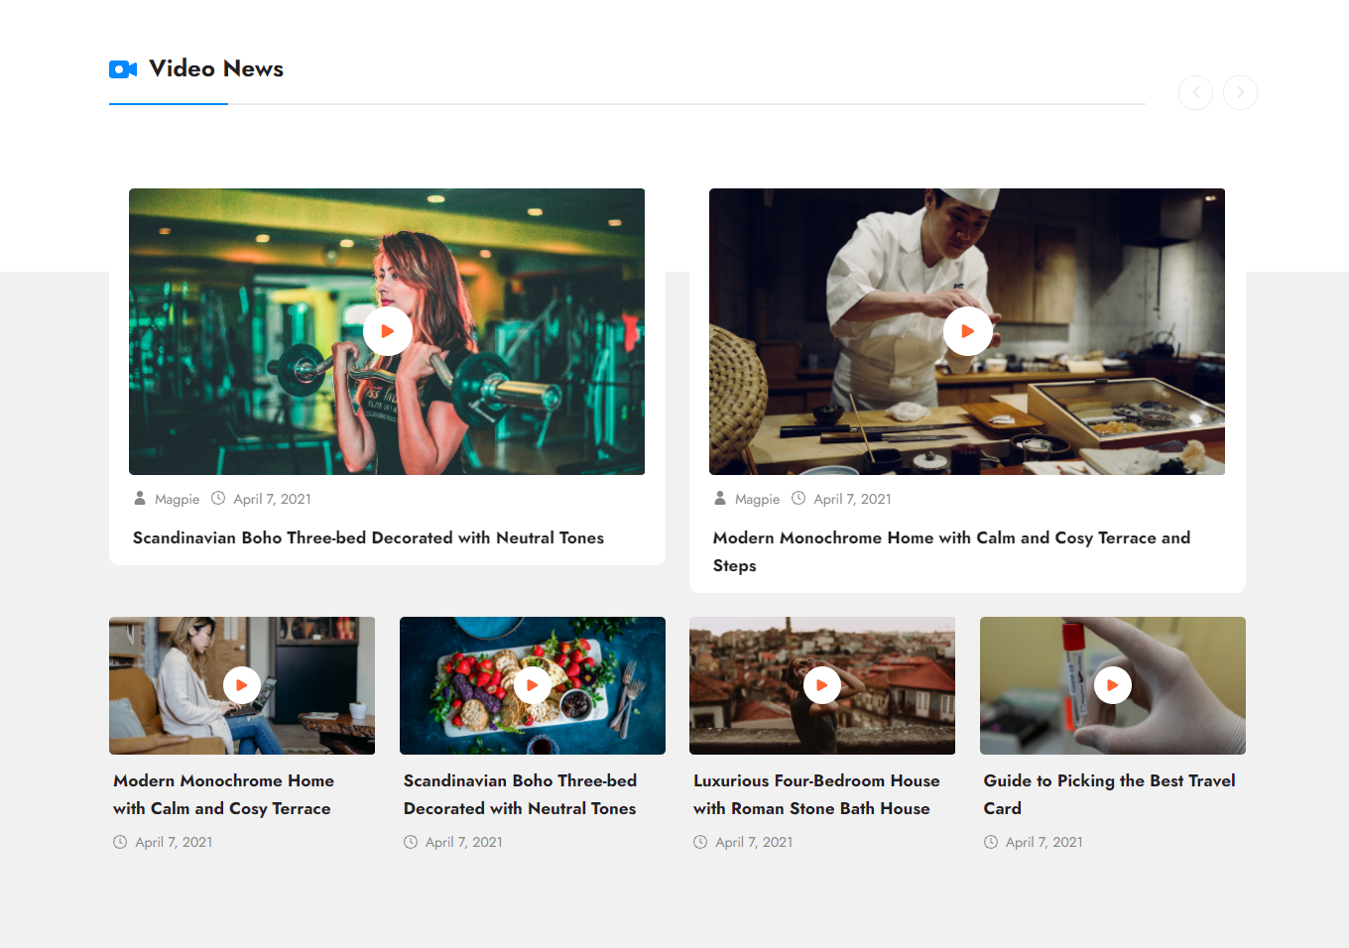Play the test tube glove video
The image size is (1349, 948).
coord(1112,684)
